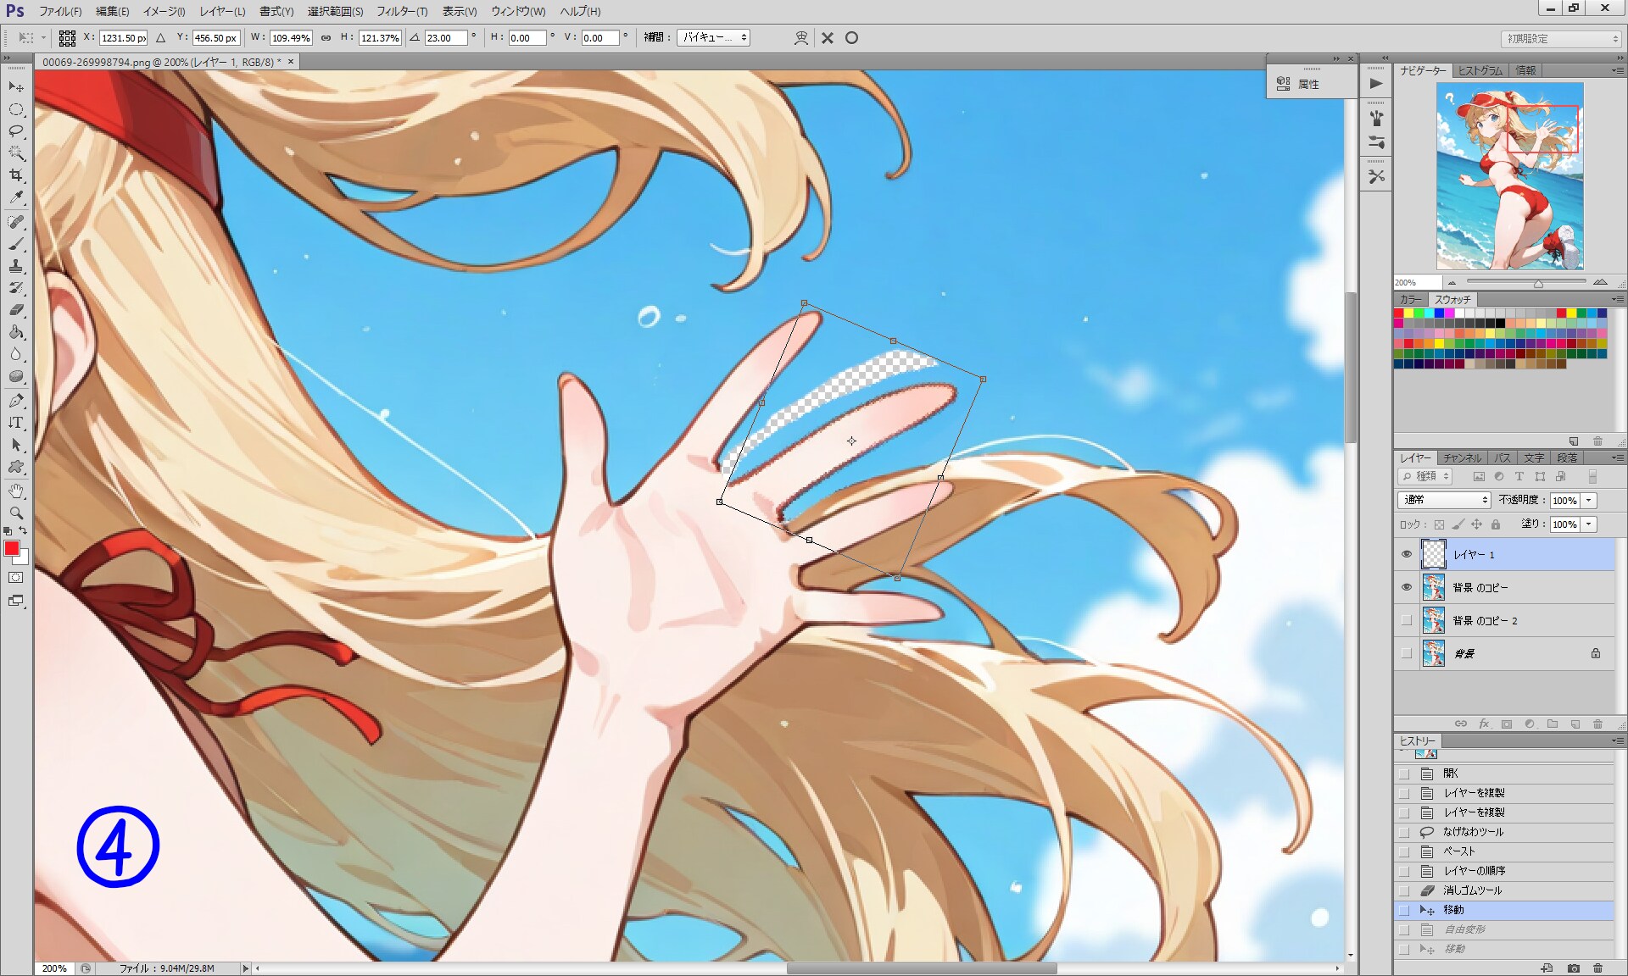Open the フィルター menu
This screenshot has height=976, width=1628.
(x=402, y=11)
